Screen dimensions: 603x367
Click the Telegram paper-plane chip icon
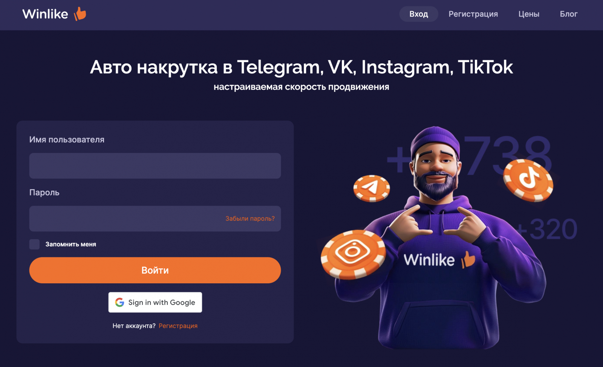[372, 188]
